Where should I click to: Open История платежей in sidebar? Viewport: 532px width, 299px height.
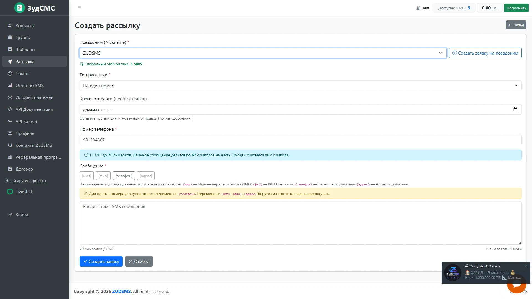35,97
